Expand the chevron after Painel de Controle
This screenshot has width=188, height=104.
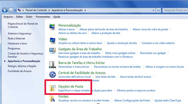[49, 10]
